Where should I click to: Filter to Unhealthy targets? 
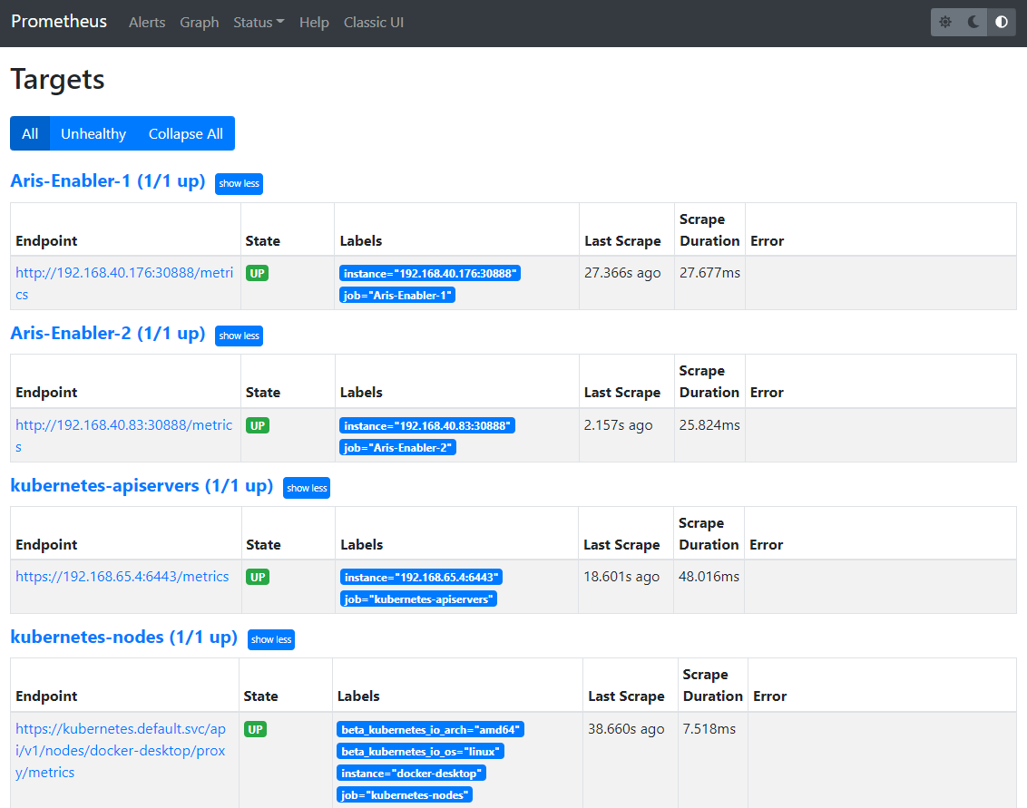click(93, 133)
